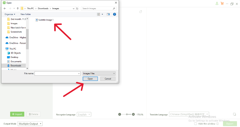Click the dialog Help question mark icon
Image resolution: width=240 pixels, height=127 pixels.
[x=115, y=14]
